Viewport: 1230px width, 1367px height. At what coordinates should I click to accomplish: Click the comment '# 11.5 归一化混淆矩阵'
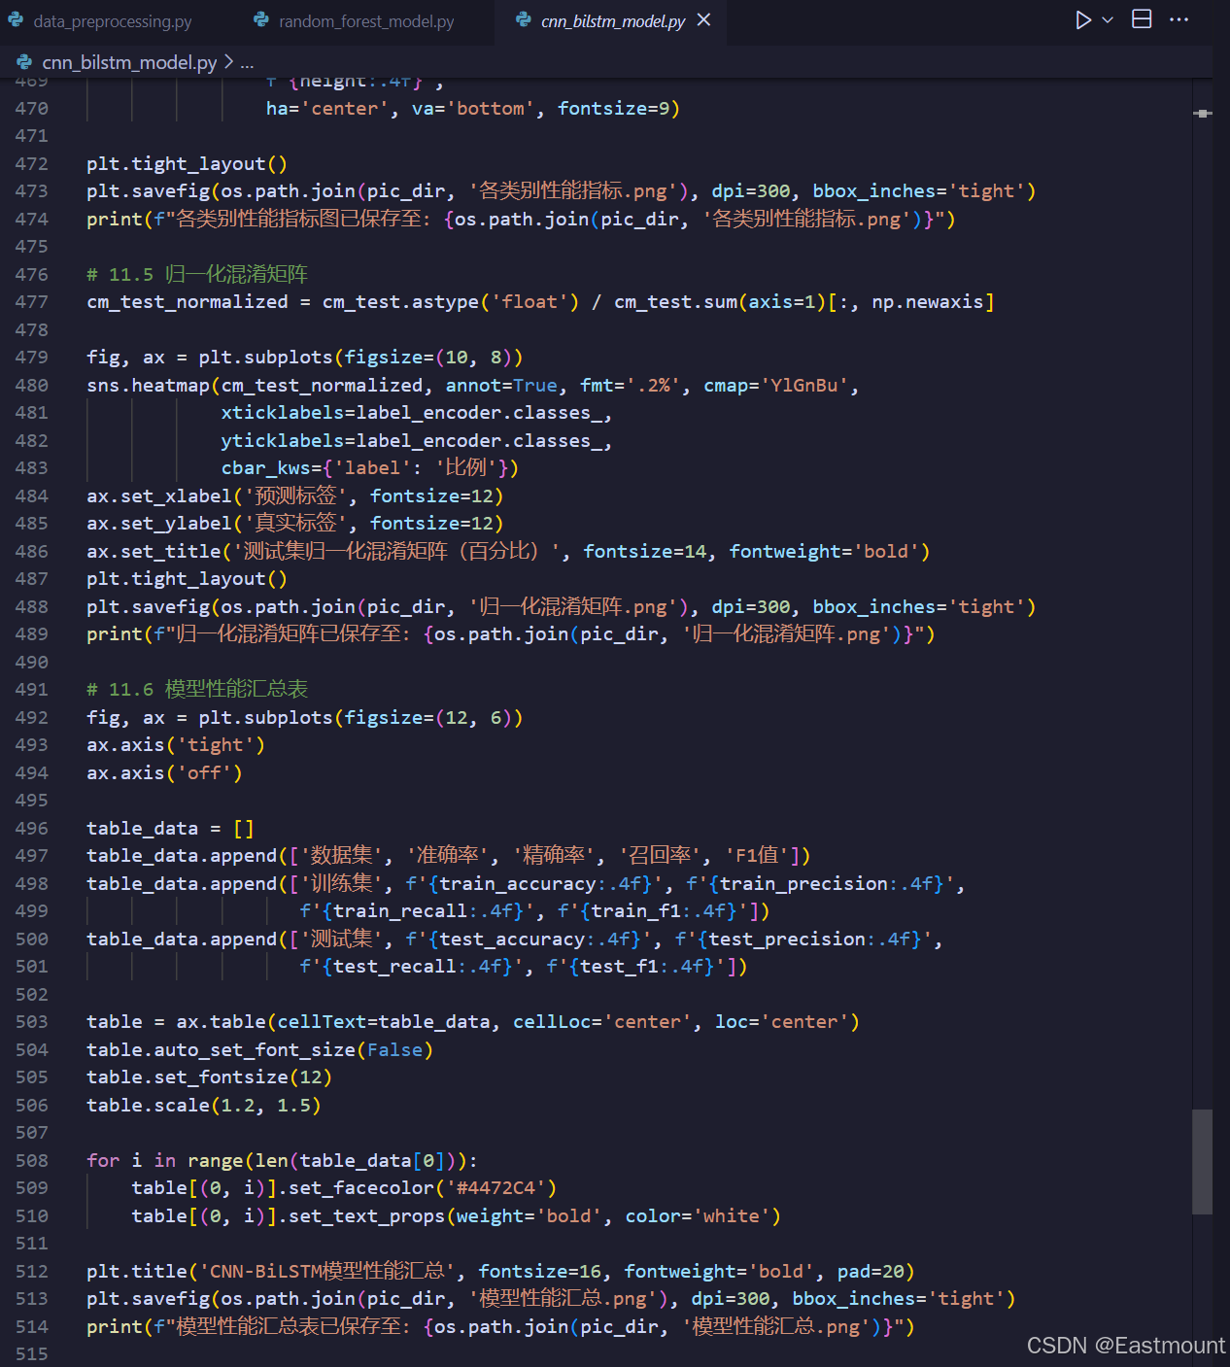pos(197,275)
